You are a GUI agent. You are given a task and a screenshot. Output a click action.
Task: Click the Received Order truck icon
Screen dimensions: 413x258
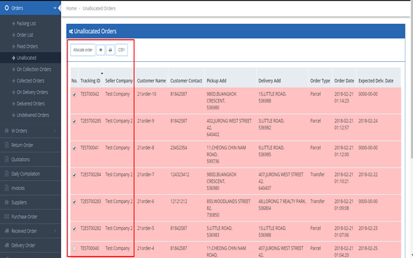(7, 231)
